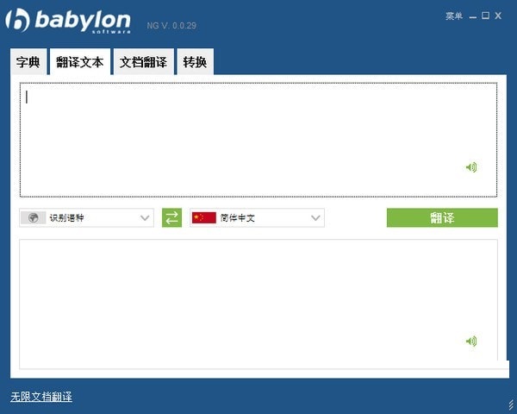Click the Babylon logo icon
Viewport: 517px width, 414px height.
[x=17, y=20]
